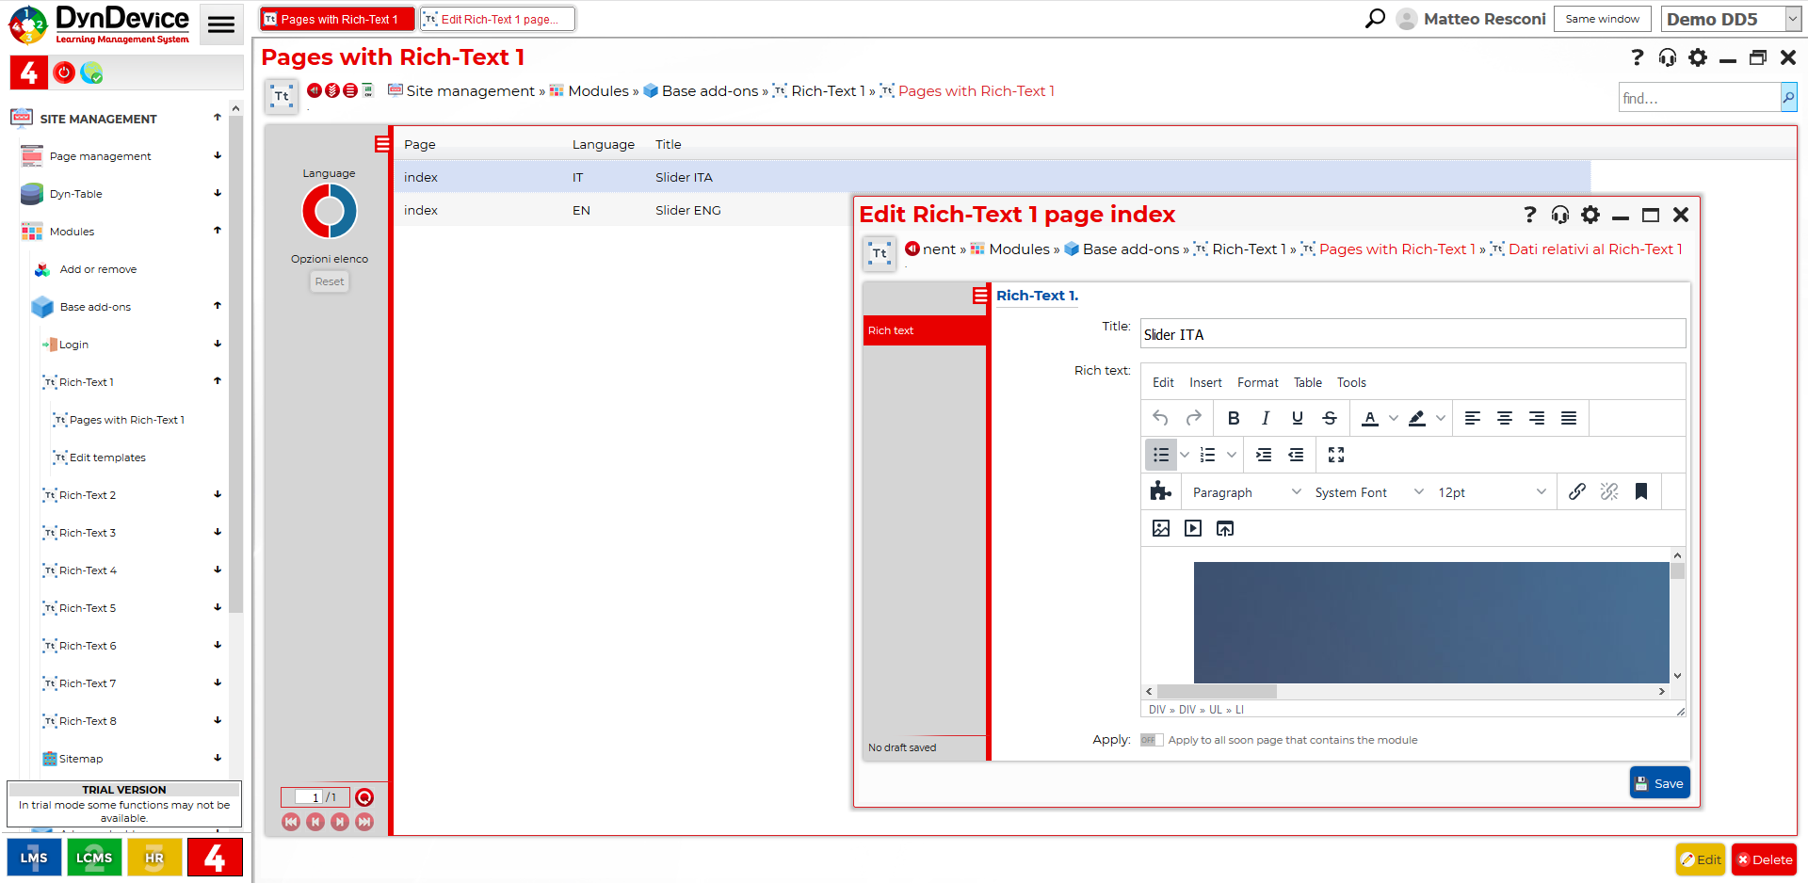1808x883 pixels.
Task: Click the increase indent icon
Action: coord(1263,455)
